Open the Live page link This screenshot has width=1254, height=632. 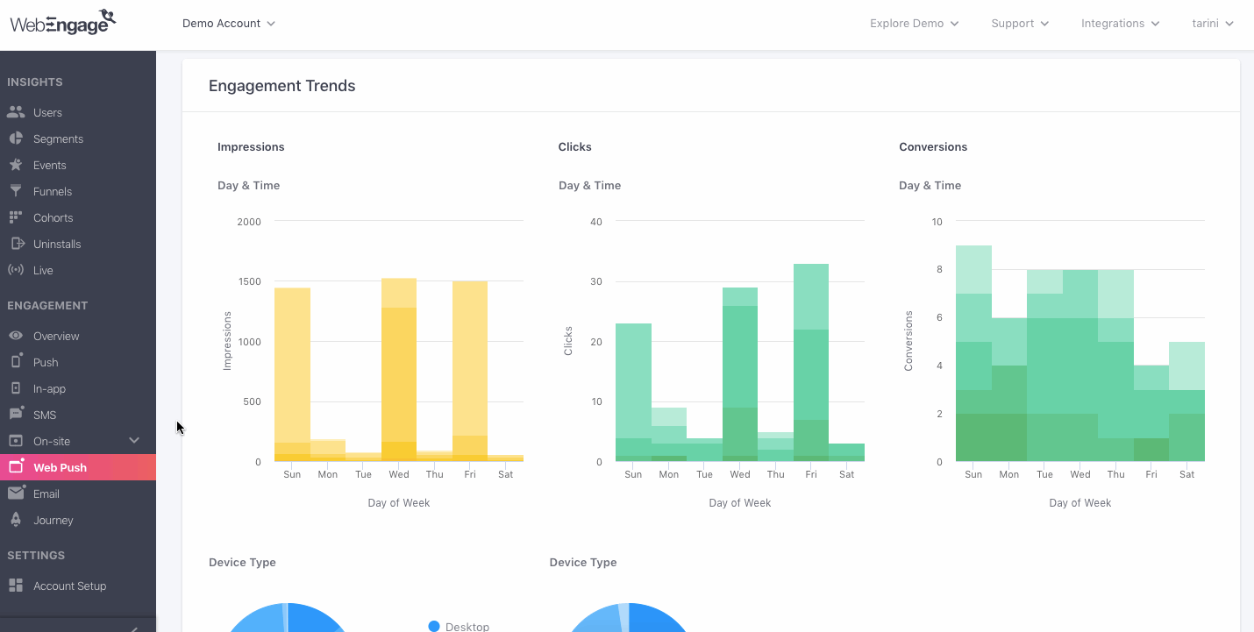tap(43, 270)
